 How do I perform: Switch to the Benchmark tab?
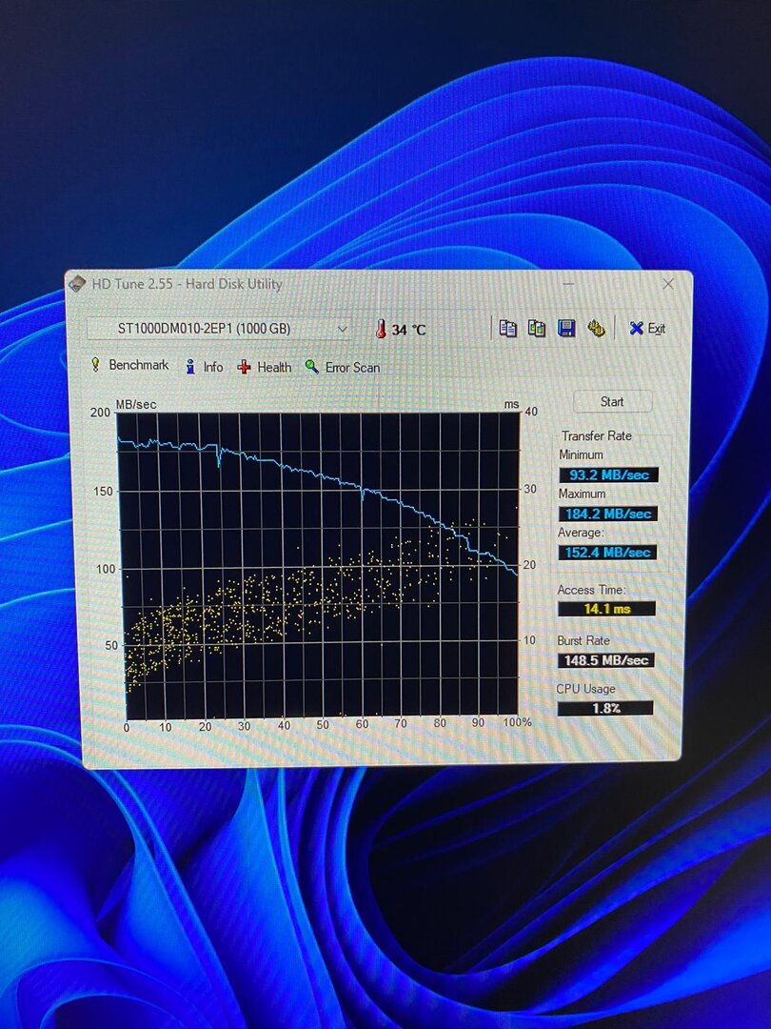coord(129,366)
